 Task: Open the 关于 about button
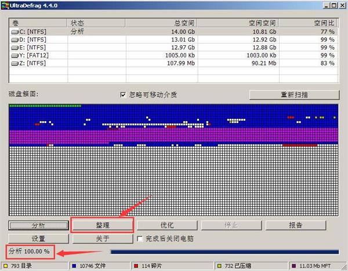click(103, 239)
